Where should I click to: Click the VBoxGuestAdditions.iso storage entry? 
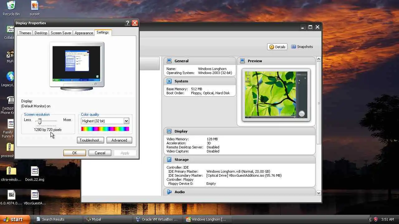[x=244, y=175]
